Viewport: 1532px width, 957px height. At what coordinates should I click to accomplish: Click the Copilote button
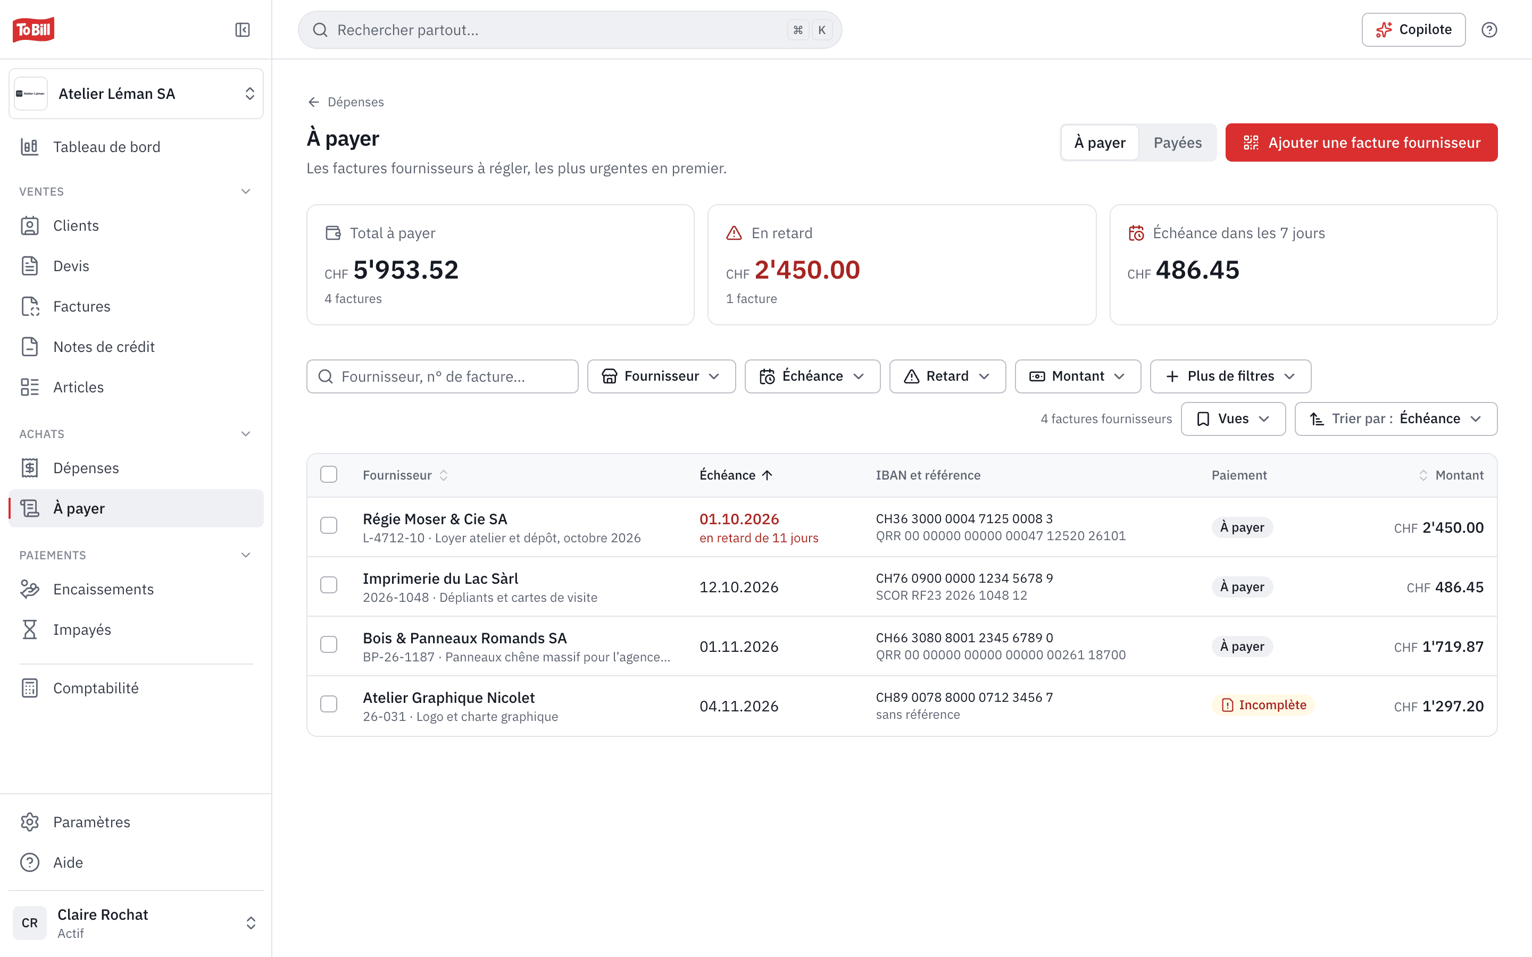(1413, 30)
